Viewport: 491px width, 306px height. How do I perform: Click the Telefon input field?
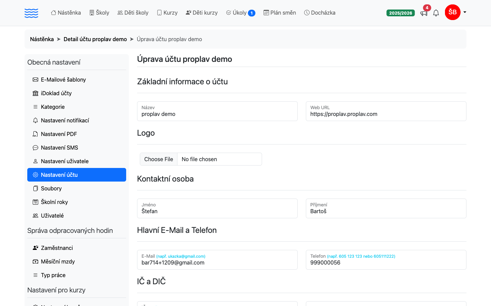[386, 260]
